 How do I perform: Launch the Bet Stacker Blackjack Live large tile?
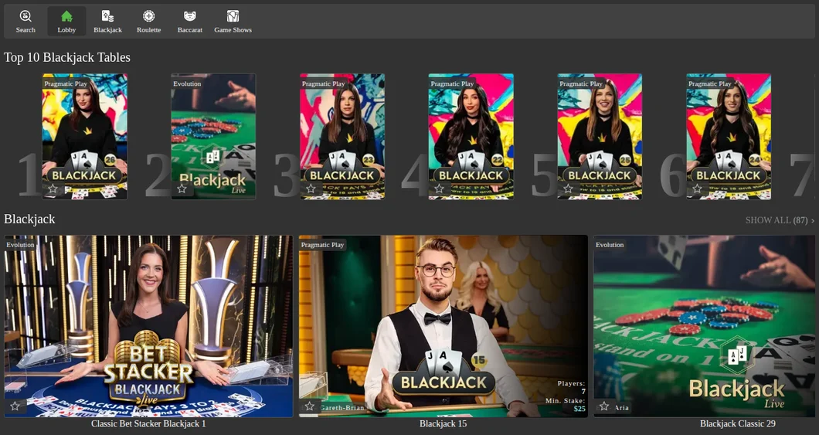[x=149, y=326]
